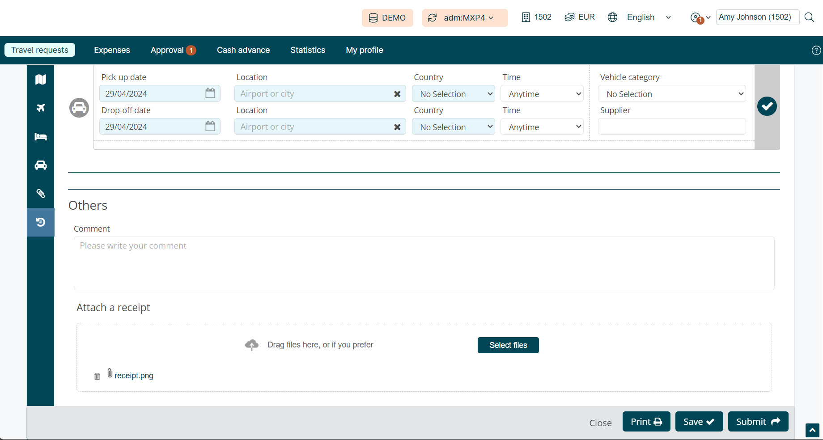Open the help question mark icon
The image size is (823, 440).
pos(816,51)
